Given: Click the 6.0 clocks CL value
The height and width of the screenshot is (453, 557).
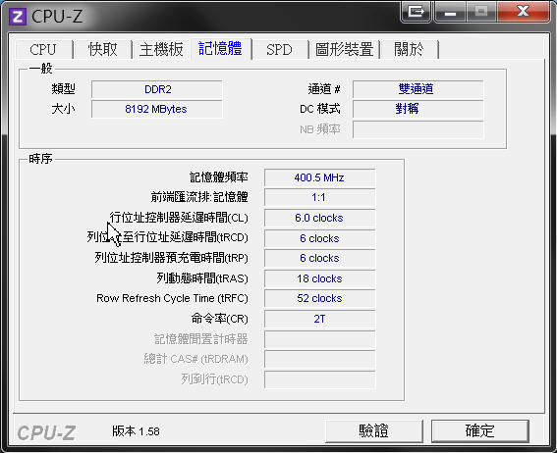Looking at the screenshot, I should click(x=319, y=218).
